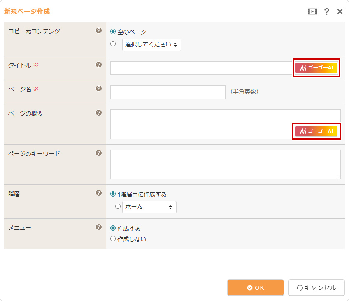Open the video tutorial icon in header
Viewport: 349px width, 301px height.
point(312,12)
